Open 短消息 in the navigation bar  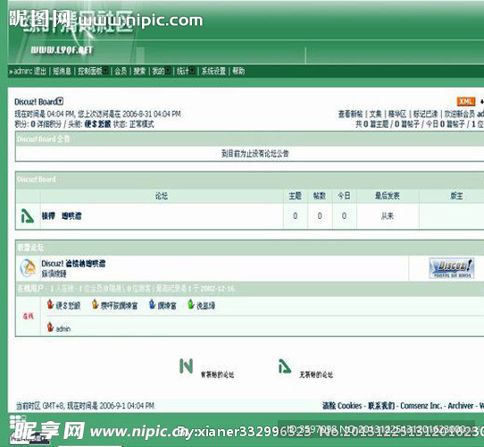click(x=62, y=72)
